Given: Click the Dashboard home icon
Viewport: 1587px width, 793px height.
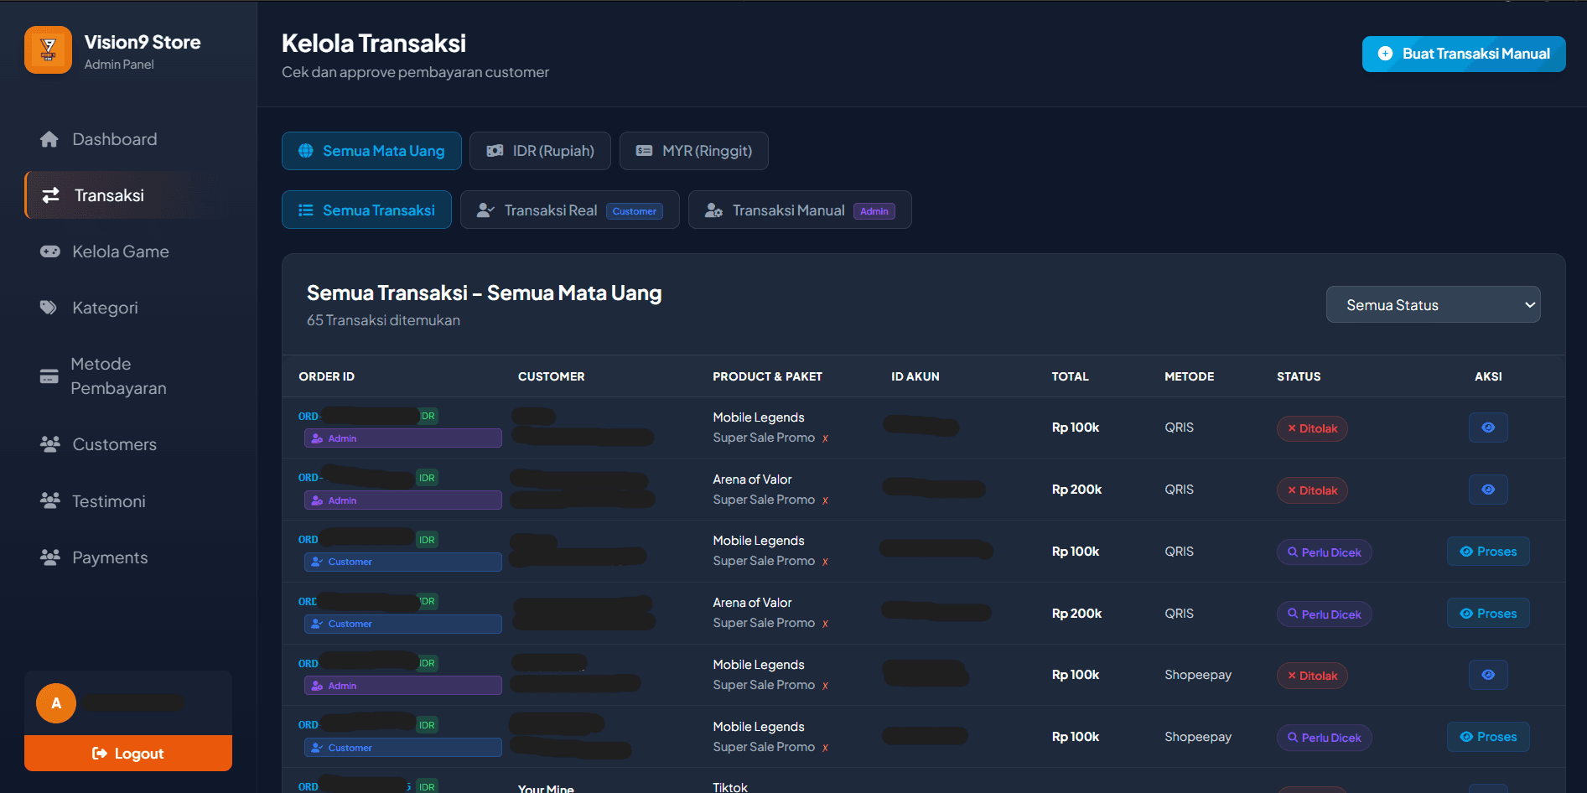Looking at the screenshot, I should (x=49, y=139).
